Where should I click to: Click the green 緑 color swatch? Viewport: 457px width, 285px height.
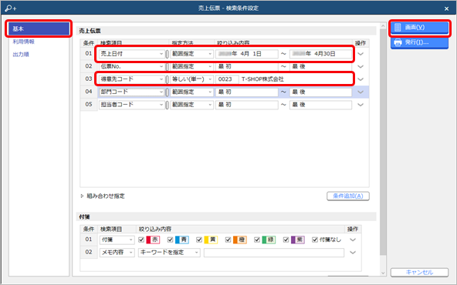269,240
